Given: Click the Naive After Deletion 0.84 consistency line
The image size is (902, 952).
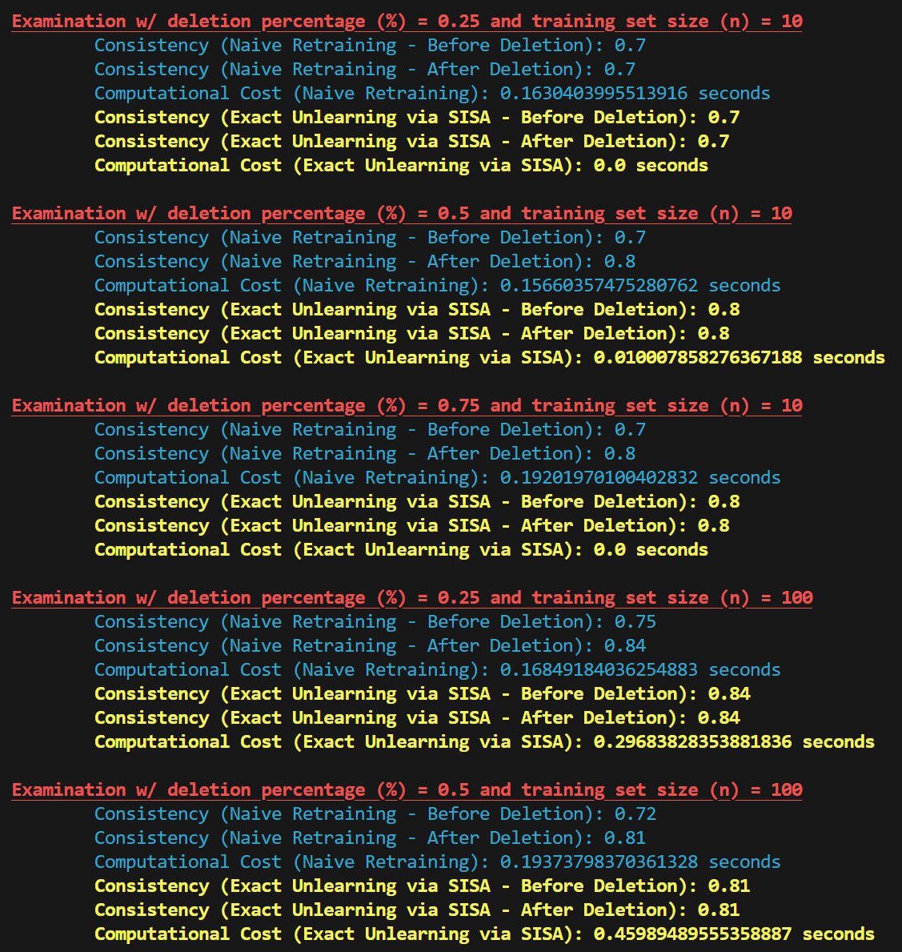Looking at the screenshot, I should (370, 646).
